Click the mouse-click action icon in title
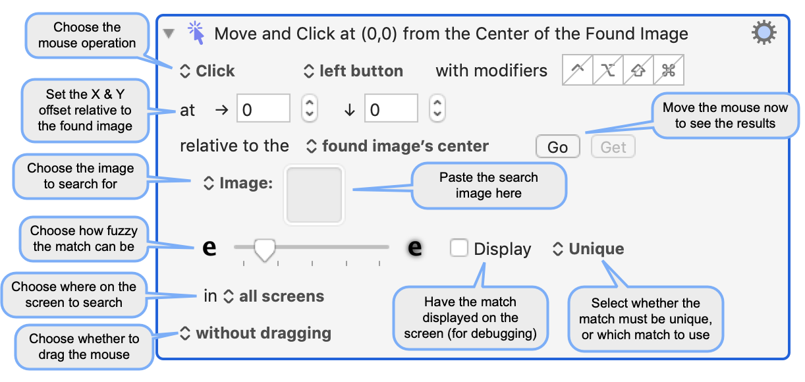 196,32
